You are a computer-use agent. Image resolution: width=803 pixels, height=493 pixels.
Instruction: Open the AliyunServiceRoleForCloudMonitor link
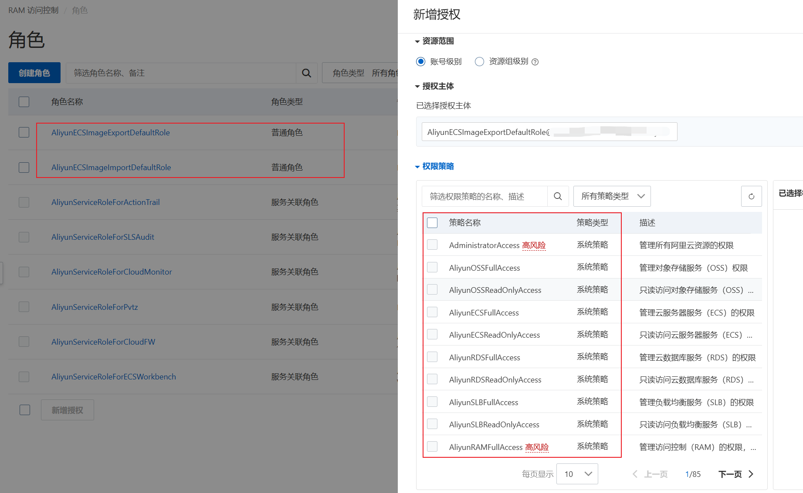112,272
